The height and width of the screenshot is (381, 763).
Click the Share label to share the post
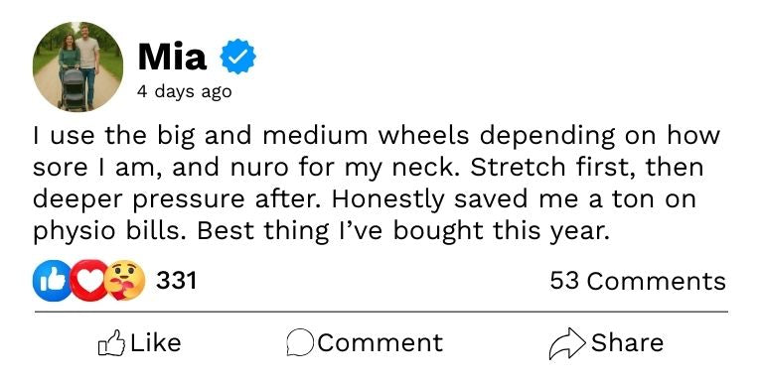pos(627,342)
